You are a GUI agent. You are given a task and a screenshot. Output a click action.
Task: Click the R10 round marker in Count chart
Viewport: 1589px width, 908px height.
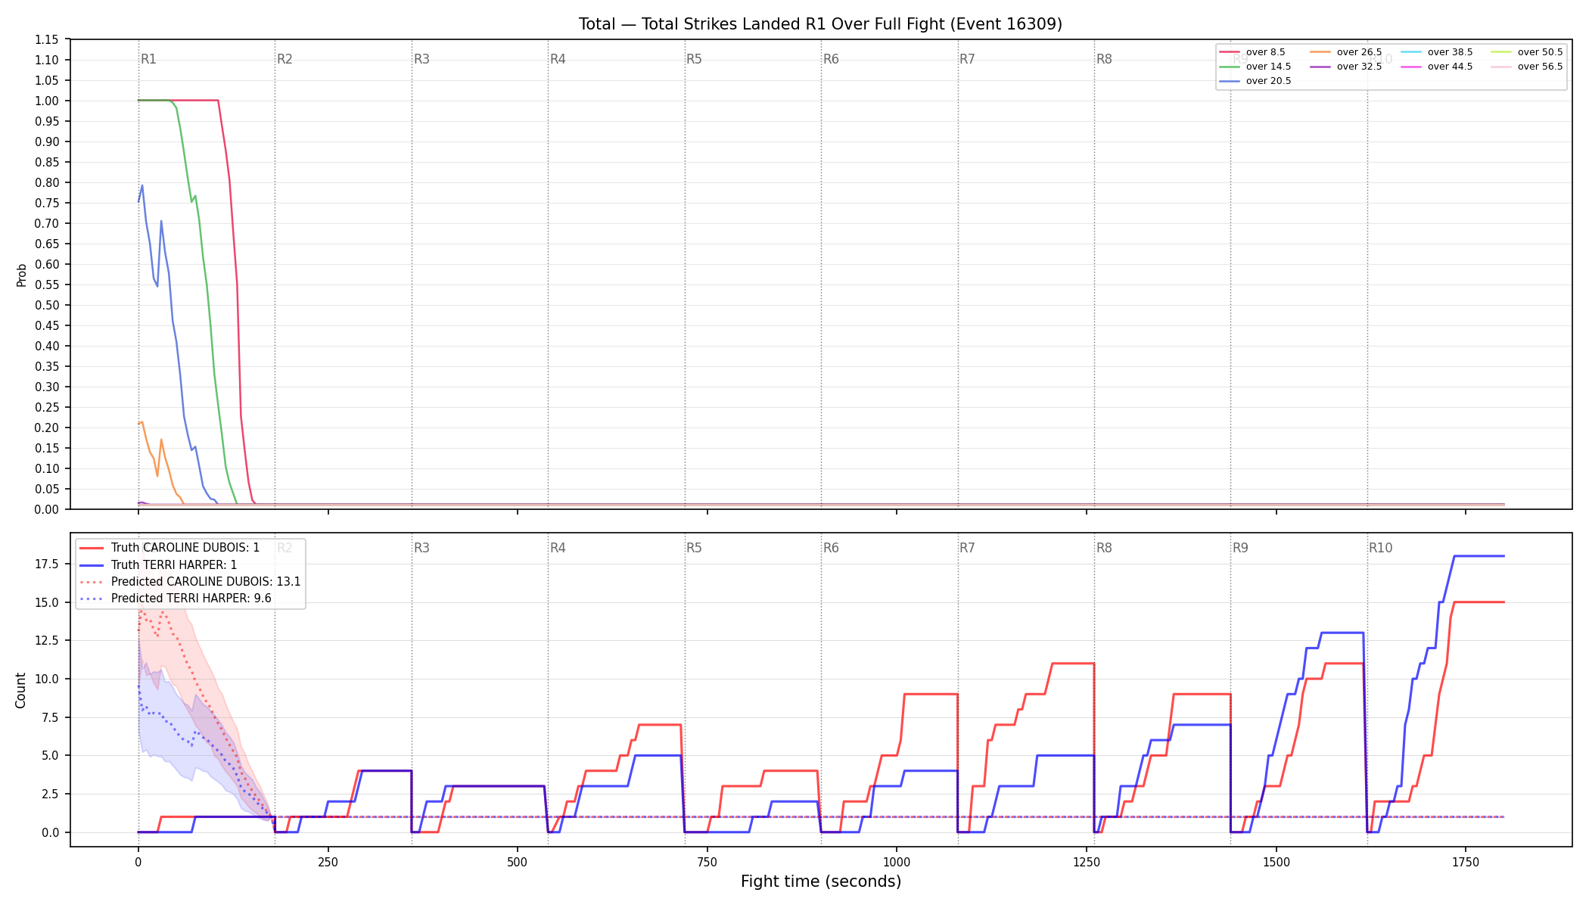(1381, 548)
